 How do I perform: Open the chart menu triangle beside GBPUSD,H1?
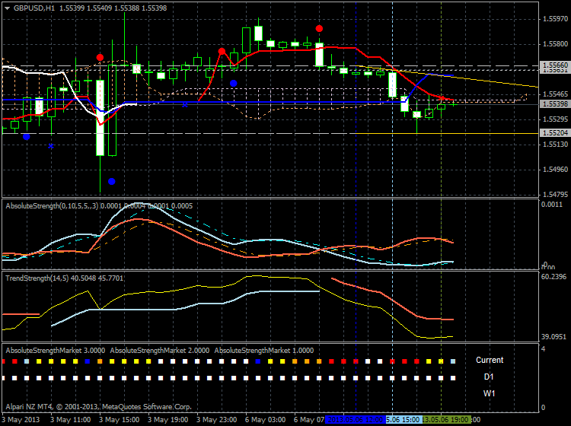[8, 8]
